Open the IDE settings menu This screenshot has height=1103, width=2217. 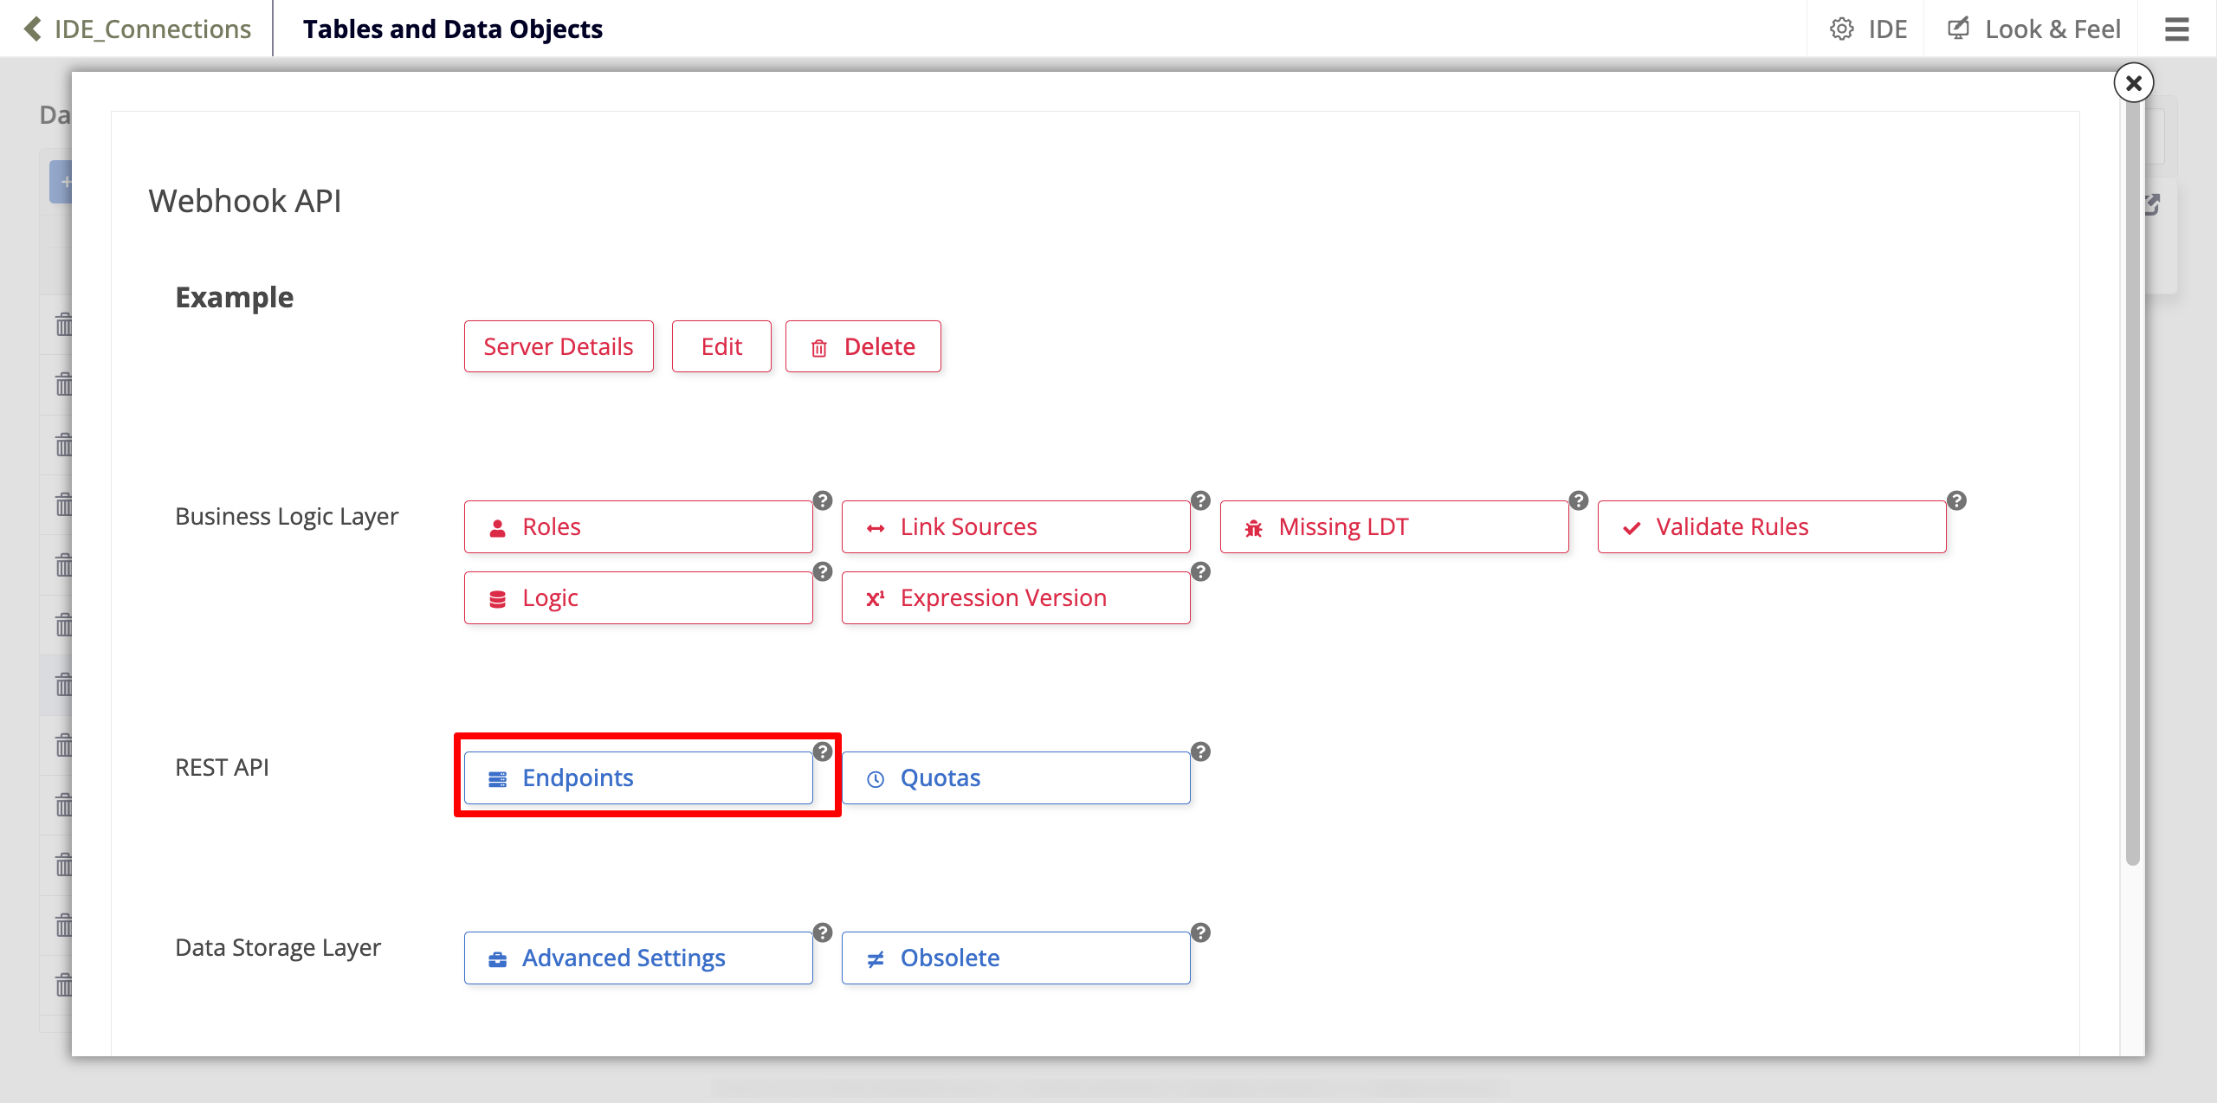coord(1868,29)
